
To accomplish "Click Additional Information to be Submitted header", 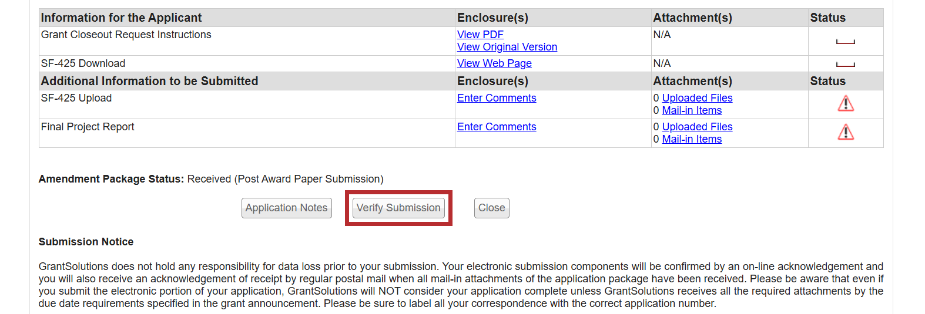I will click(x=149, y=81).
